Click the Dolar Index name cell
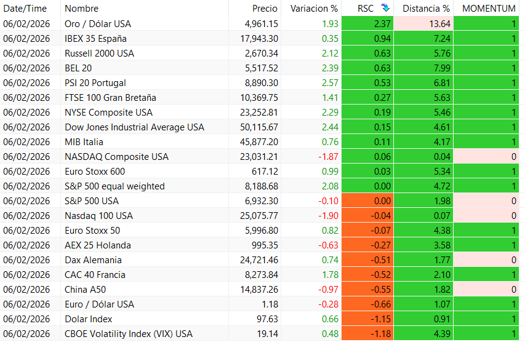This screenshot has height=345, width=525. pos(89,318)
